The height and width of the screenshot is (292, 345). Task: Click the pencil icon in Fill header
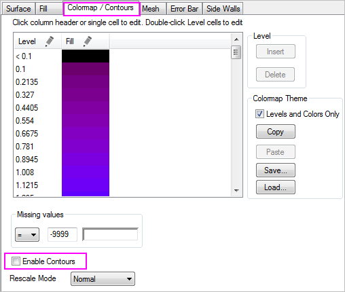[x=88, y=41]
